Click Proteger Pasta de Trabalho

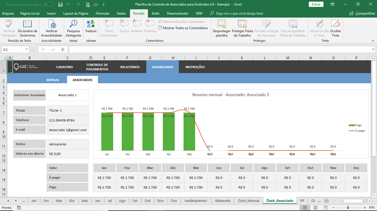click(x=242, y=24)
